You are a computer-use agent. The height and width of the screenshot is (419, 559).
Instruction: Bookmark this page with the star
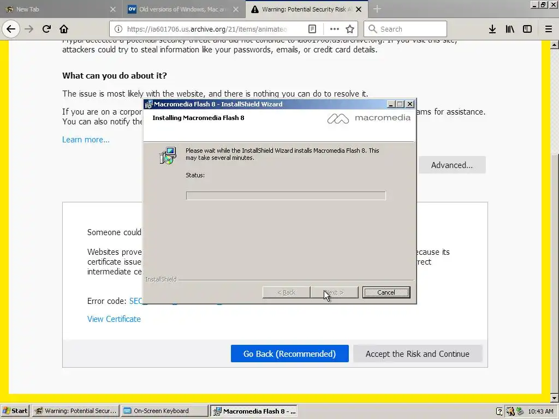click(x=350, y=29)
